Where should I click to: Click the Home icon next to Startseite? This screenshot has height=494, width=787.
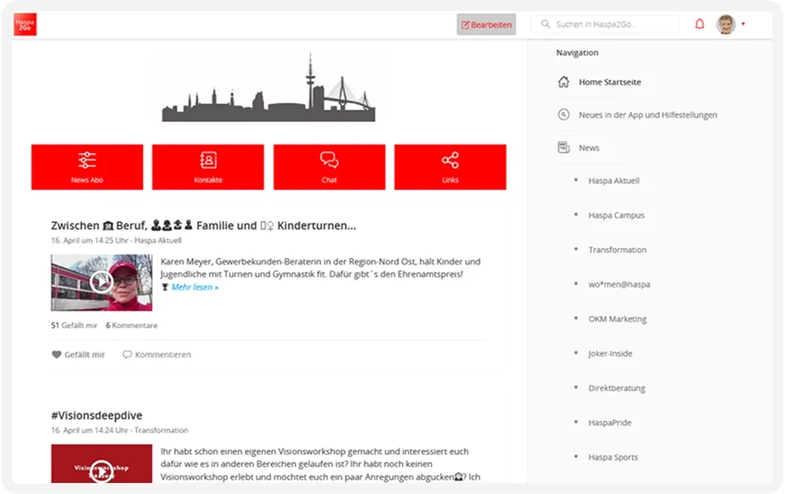click(563, 81)
